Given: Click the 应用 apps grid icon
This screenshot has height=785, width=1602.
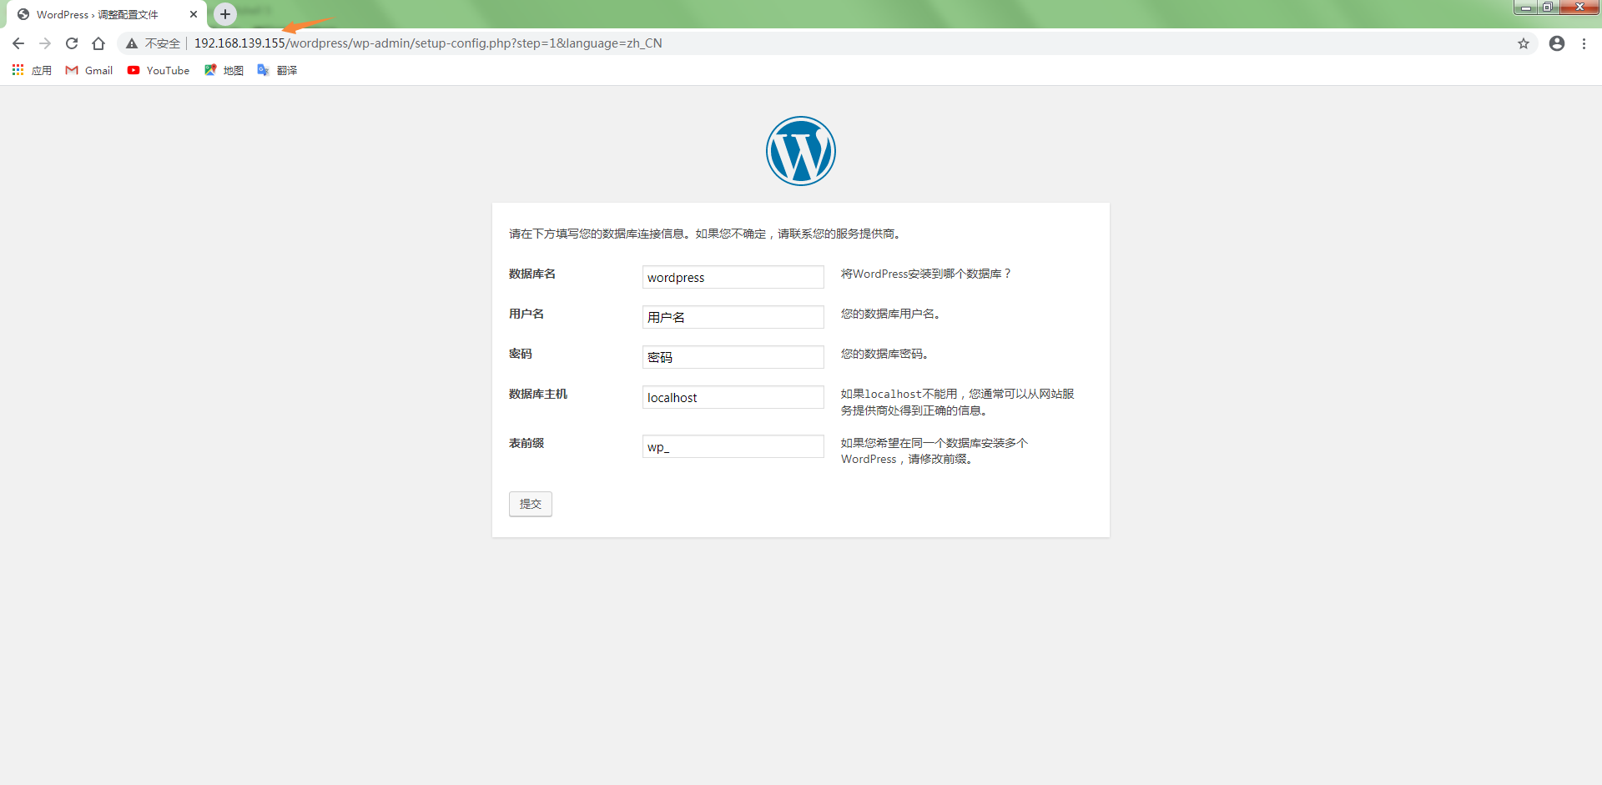Looking at the screenshot, I should (x=18, y=70).
